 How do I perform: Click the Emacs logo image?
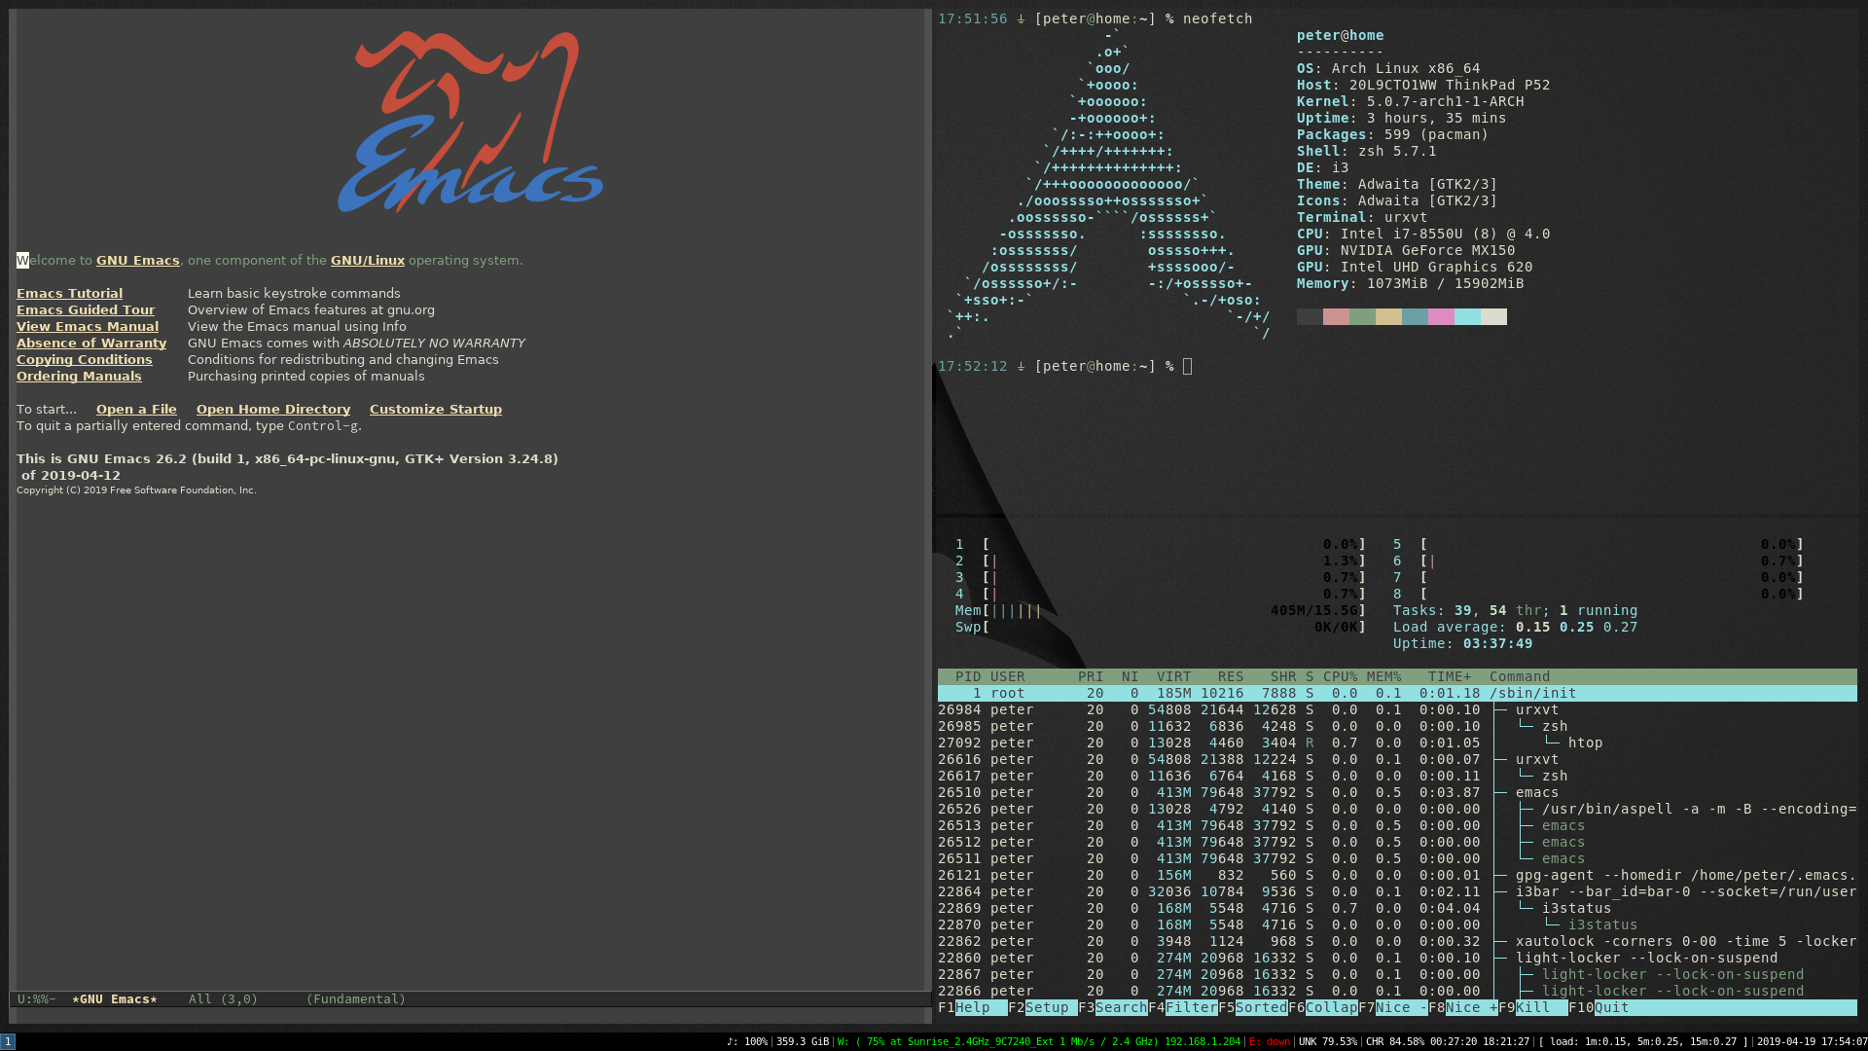(x=471, y=123)
